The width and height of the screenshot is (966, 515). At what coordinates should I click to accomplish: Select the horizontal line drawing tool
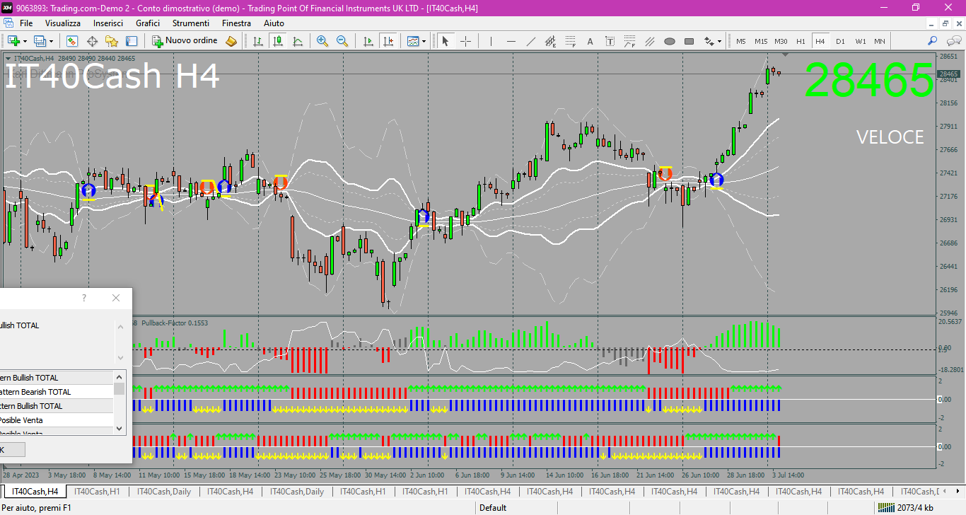click(511, 41)
